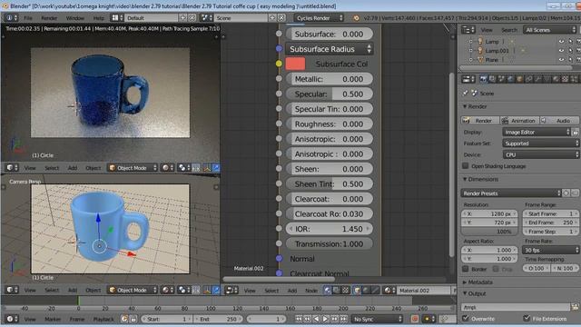Open the Outliner editor type selector
The image size is (581, 327).
[468, 30]
